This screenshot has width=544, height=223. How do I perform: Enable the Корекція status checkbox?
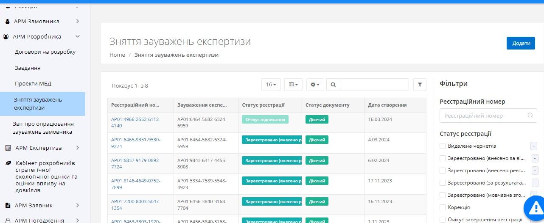tap(443, 207)
